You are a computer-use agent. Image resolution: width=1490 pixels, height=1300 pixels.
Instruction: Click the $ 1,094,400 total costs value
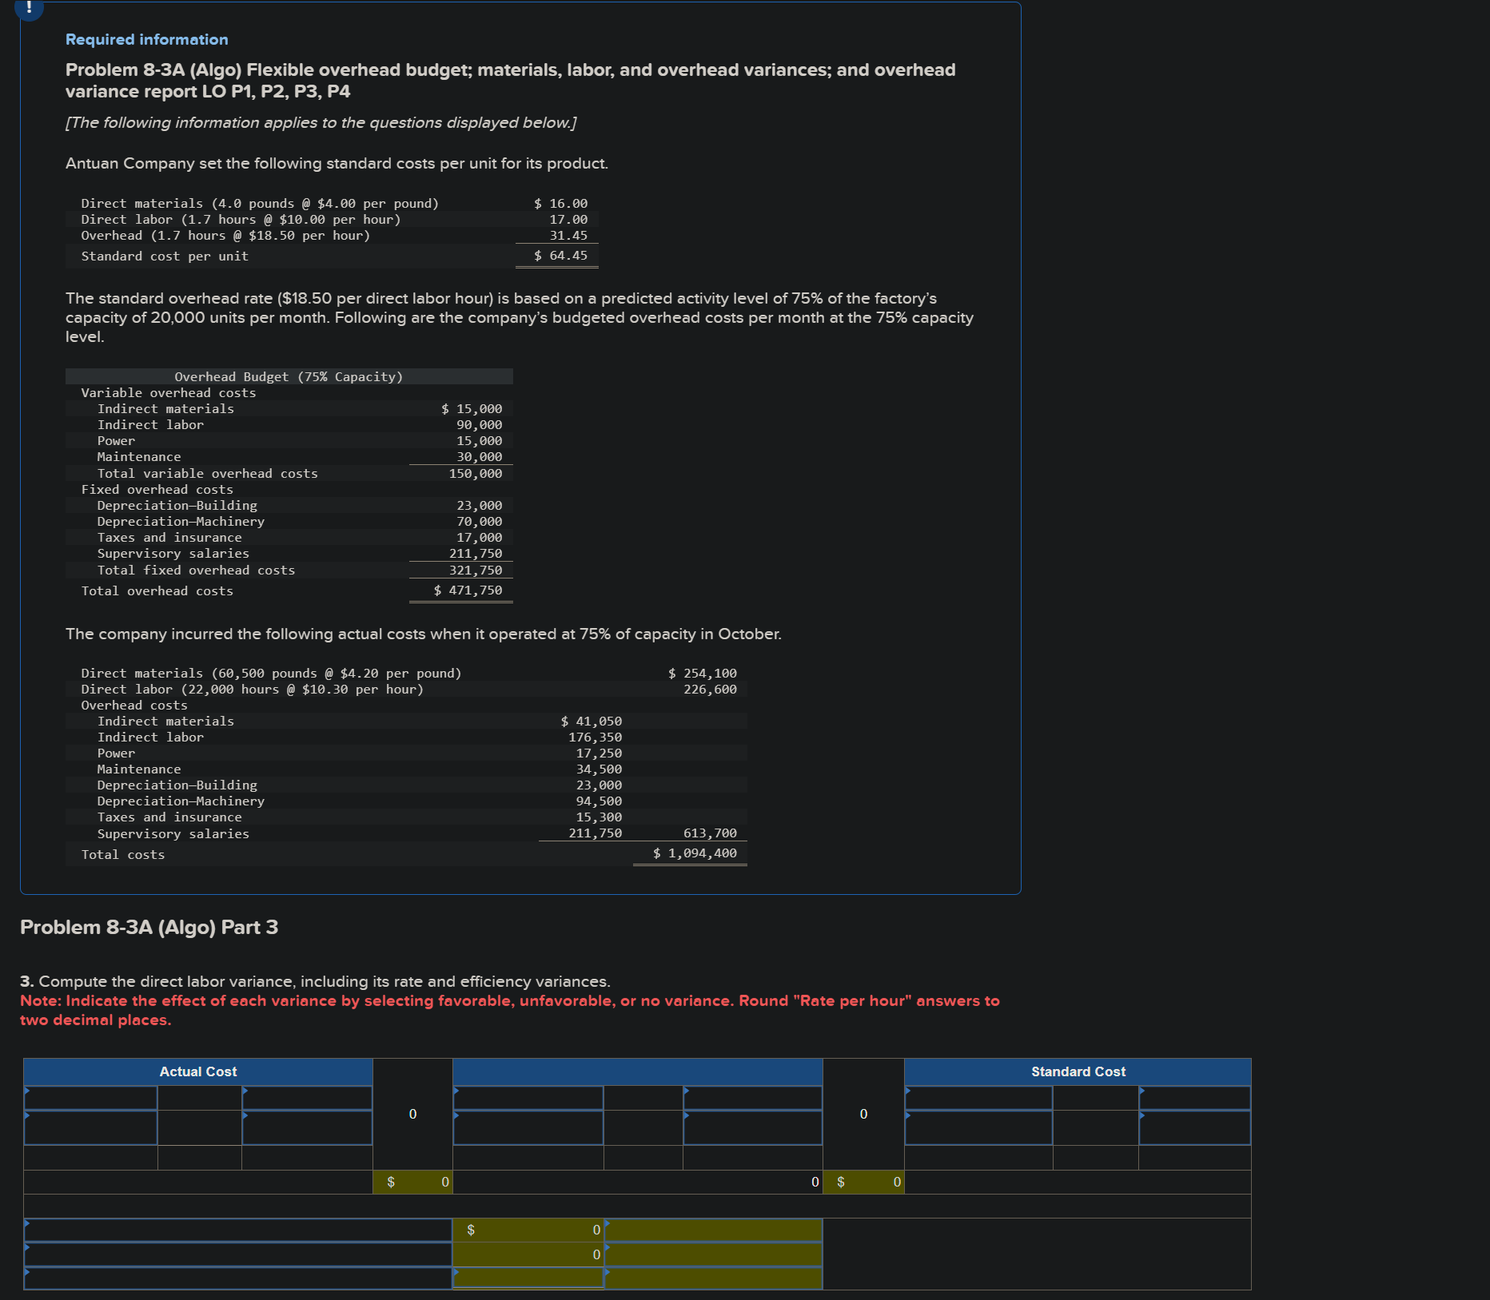[x=695, y=853]
